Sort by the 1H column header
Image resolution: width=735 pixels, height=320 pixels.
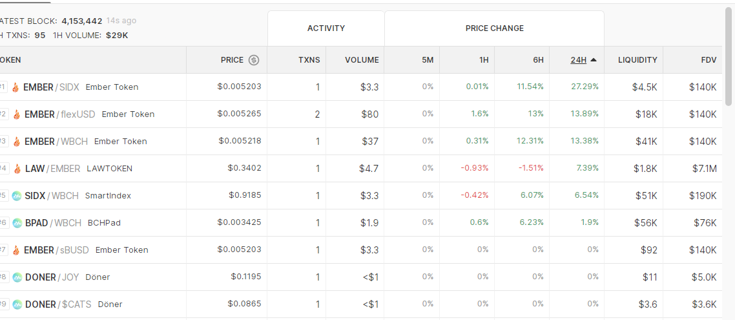pyautogui.click(x=484, y=60)
